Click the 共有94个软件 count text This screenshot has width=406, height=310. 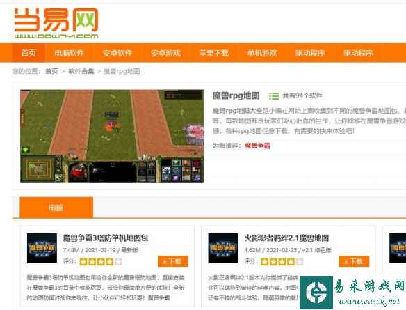click(302, 95)
